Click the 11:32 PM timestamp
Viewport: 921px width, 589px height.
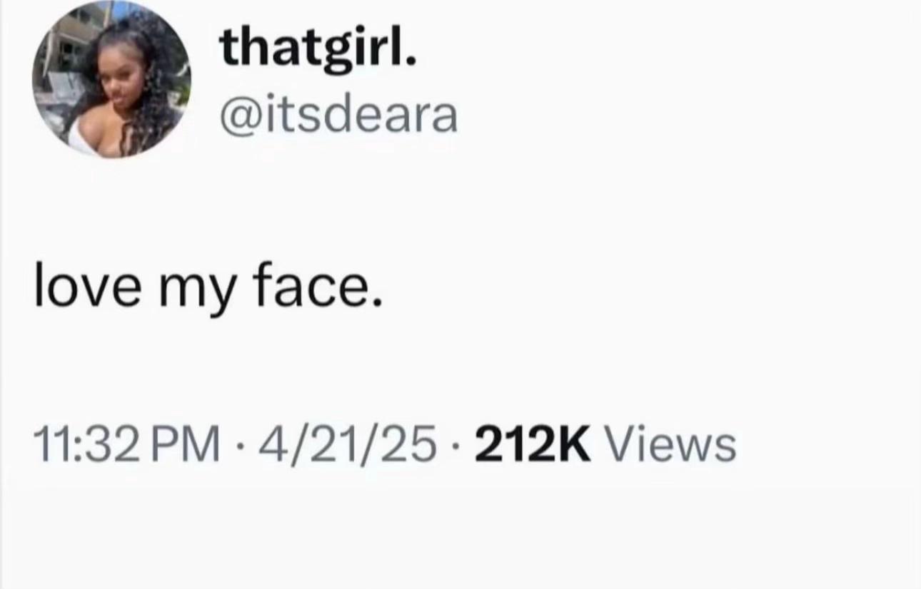[x=127, y=444]
